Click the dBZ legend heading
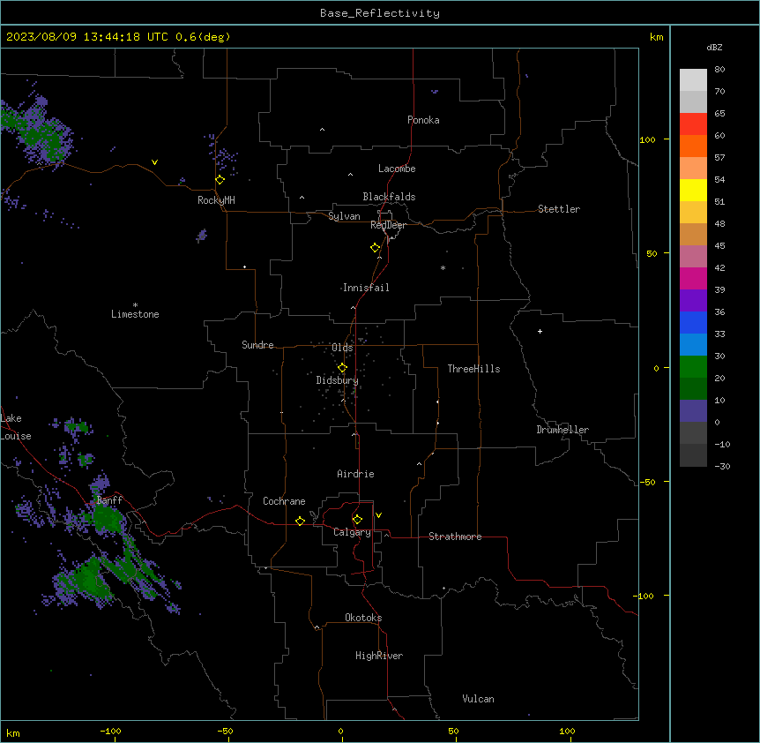 pyautogui.click(x=714, y=47)
